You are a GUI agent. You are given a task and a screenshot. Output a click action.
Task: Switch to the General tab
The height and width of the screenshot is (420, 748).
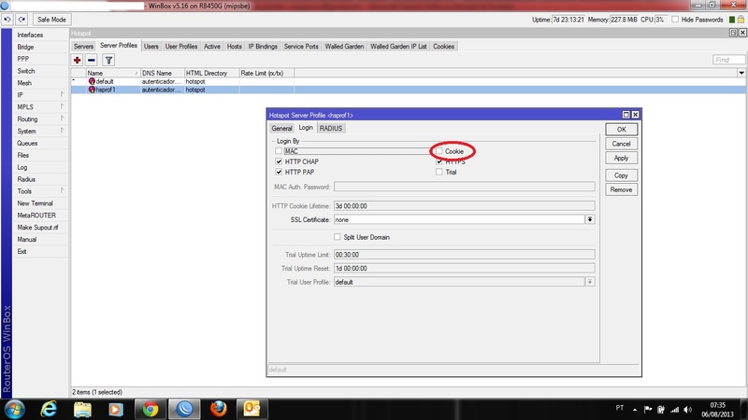point(281,128)
